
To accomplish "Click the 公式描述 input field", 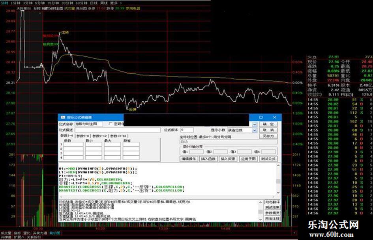I will pyautogui.click(x=118, y=130).
